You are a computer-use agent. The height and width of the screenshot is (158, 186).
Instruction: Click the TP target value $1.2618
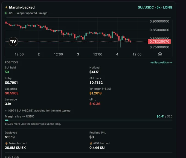[x=95, y=93]
